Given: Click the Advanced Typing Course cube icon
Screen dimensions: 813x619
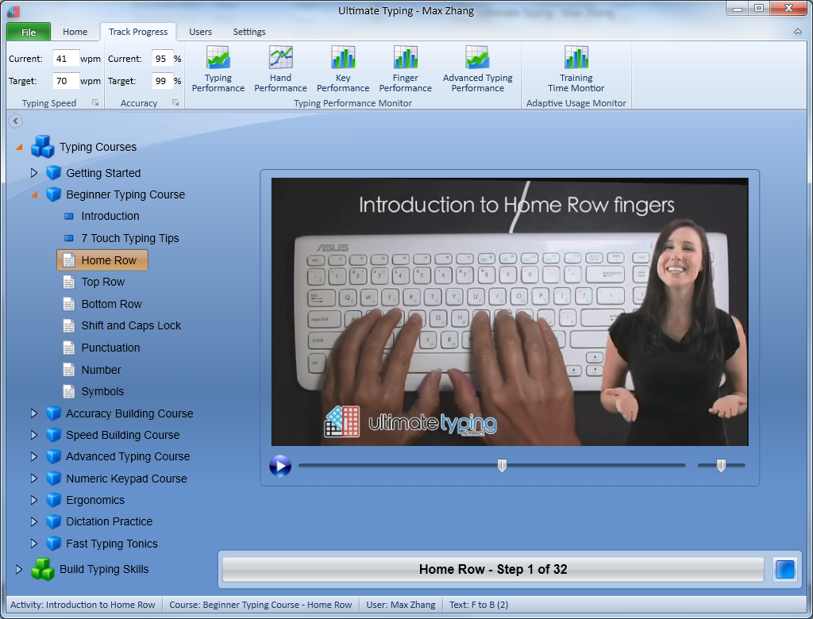Looking at the screenshot, I should [x=54, y=456].
